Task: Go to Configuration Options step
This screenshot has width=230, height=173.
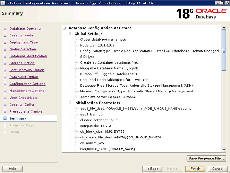Action: 27,84
